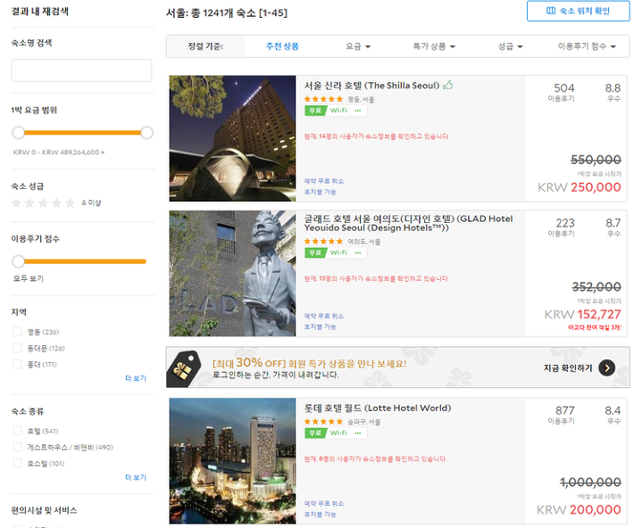The height and width of the screenshot is (528, 634).
Task: Click the map icon in 숙소 위치 확인 button
Action: pyautogui.click(x=551, y=11)
